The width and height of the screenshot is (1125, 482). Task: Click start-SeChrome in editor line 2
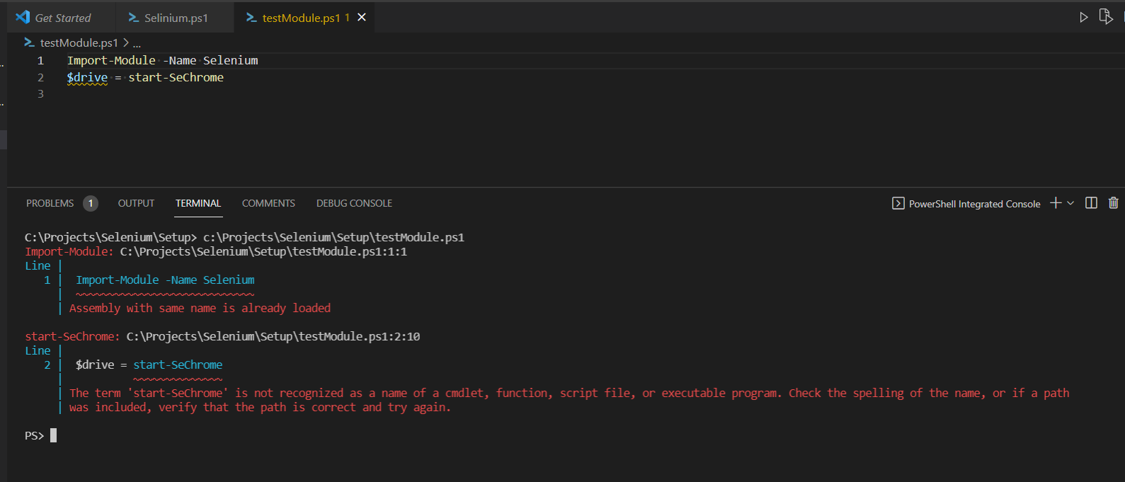click(176, 78)
